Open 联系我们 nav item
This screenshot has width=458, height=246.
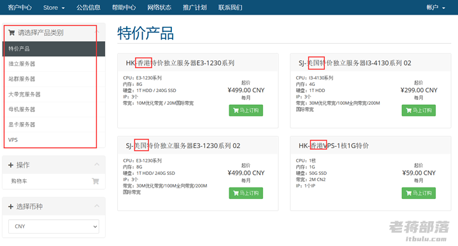[230, 8]
